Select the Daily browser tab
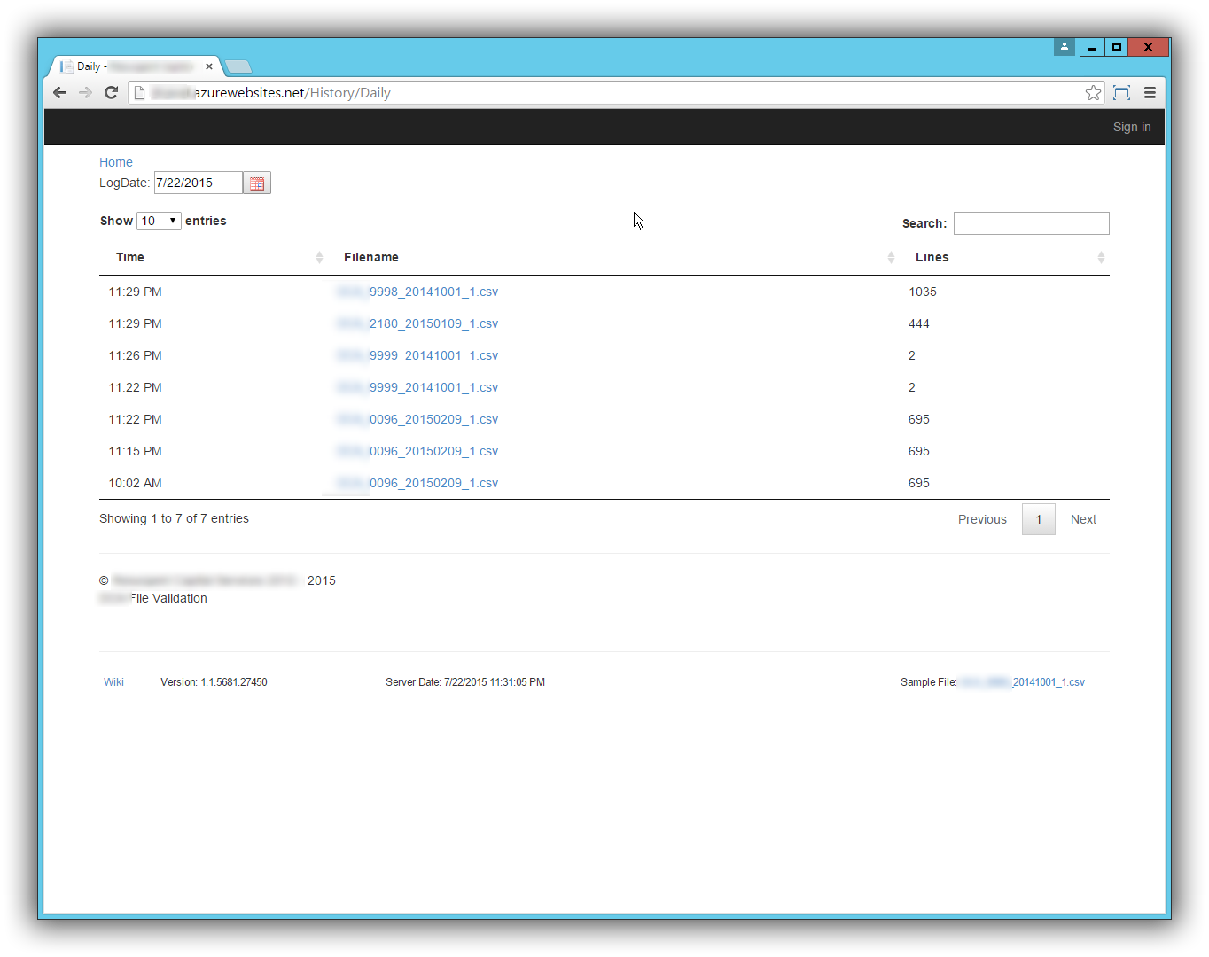Image resolution: width=1209 pixels, height=957 pixels. (x=133, y=66)
